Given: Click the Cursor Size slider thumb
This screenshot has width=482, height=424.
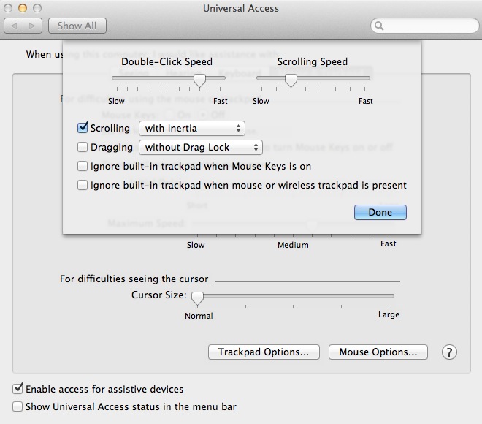Looking at the screenshot, I should pos(197,298).
